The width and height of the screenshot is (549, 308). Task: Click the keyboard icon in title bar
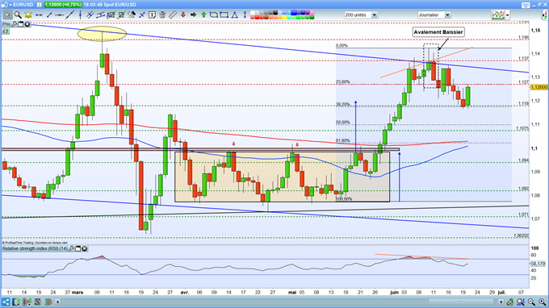(x=526, y=6)
